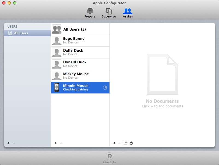This screenshot has height=165, width=219.
Task: Click the All Users (5) header row
Action: point(75,29)
